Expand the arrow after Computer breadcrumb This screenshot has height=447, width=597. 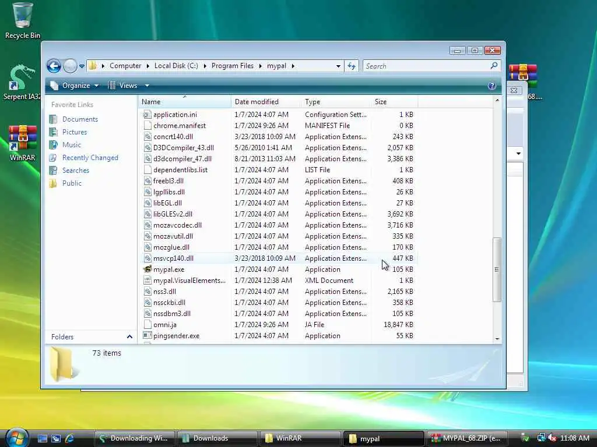pyautogui.click(x=148, y=66)
